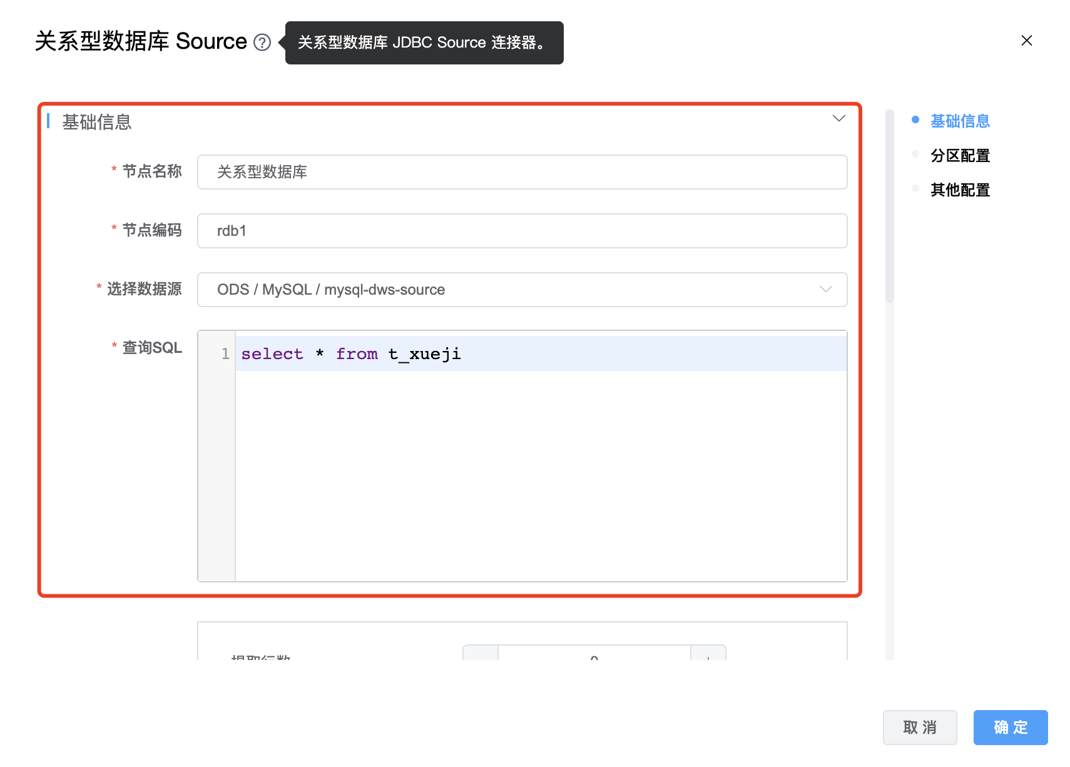Image resolution: width=1070 pixels, height=767 pixels.
Task: Click the 节点名称 input field
Action: tap(522, 172)
